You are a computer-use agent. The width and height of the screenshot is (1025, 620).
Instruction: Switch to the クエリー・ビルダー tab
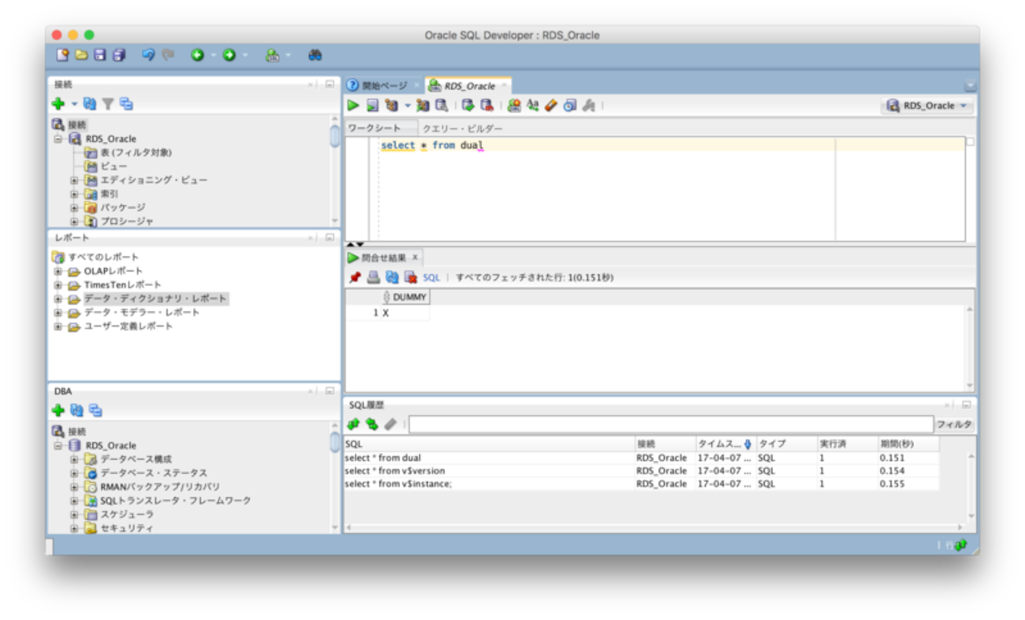coord(462,128)
